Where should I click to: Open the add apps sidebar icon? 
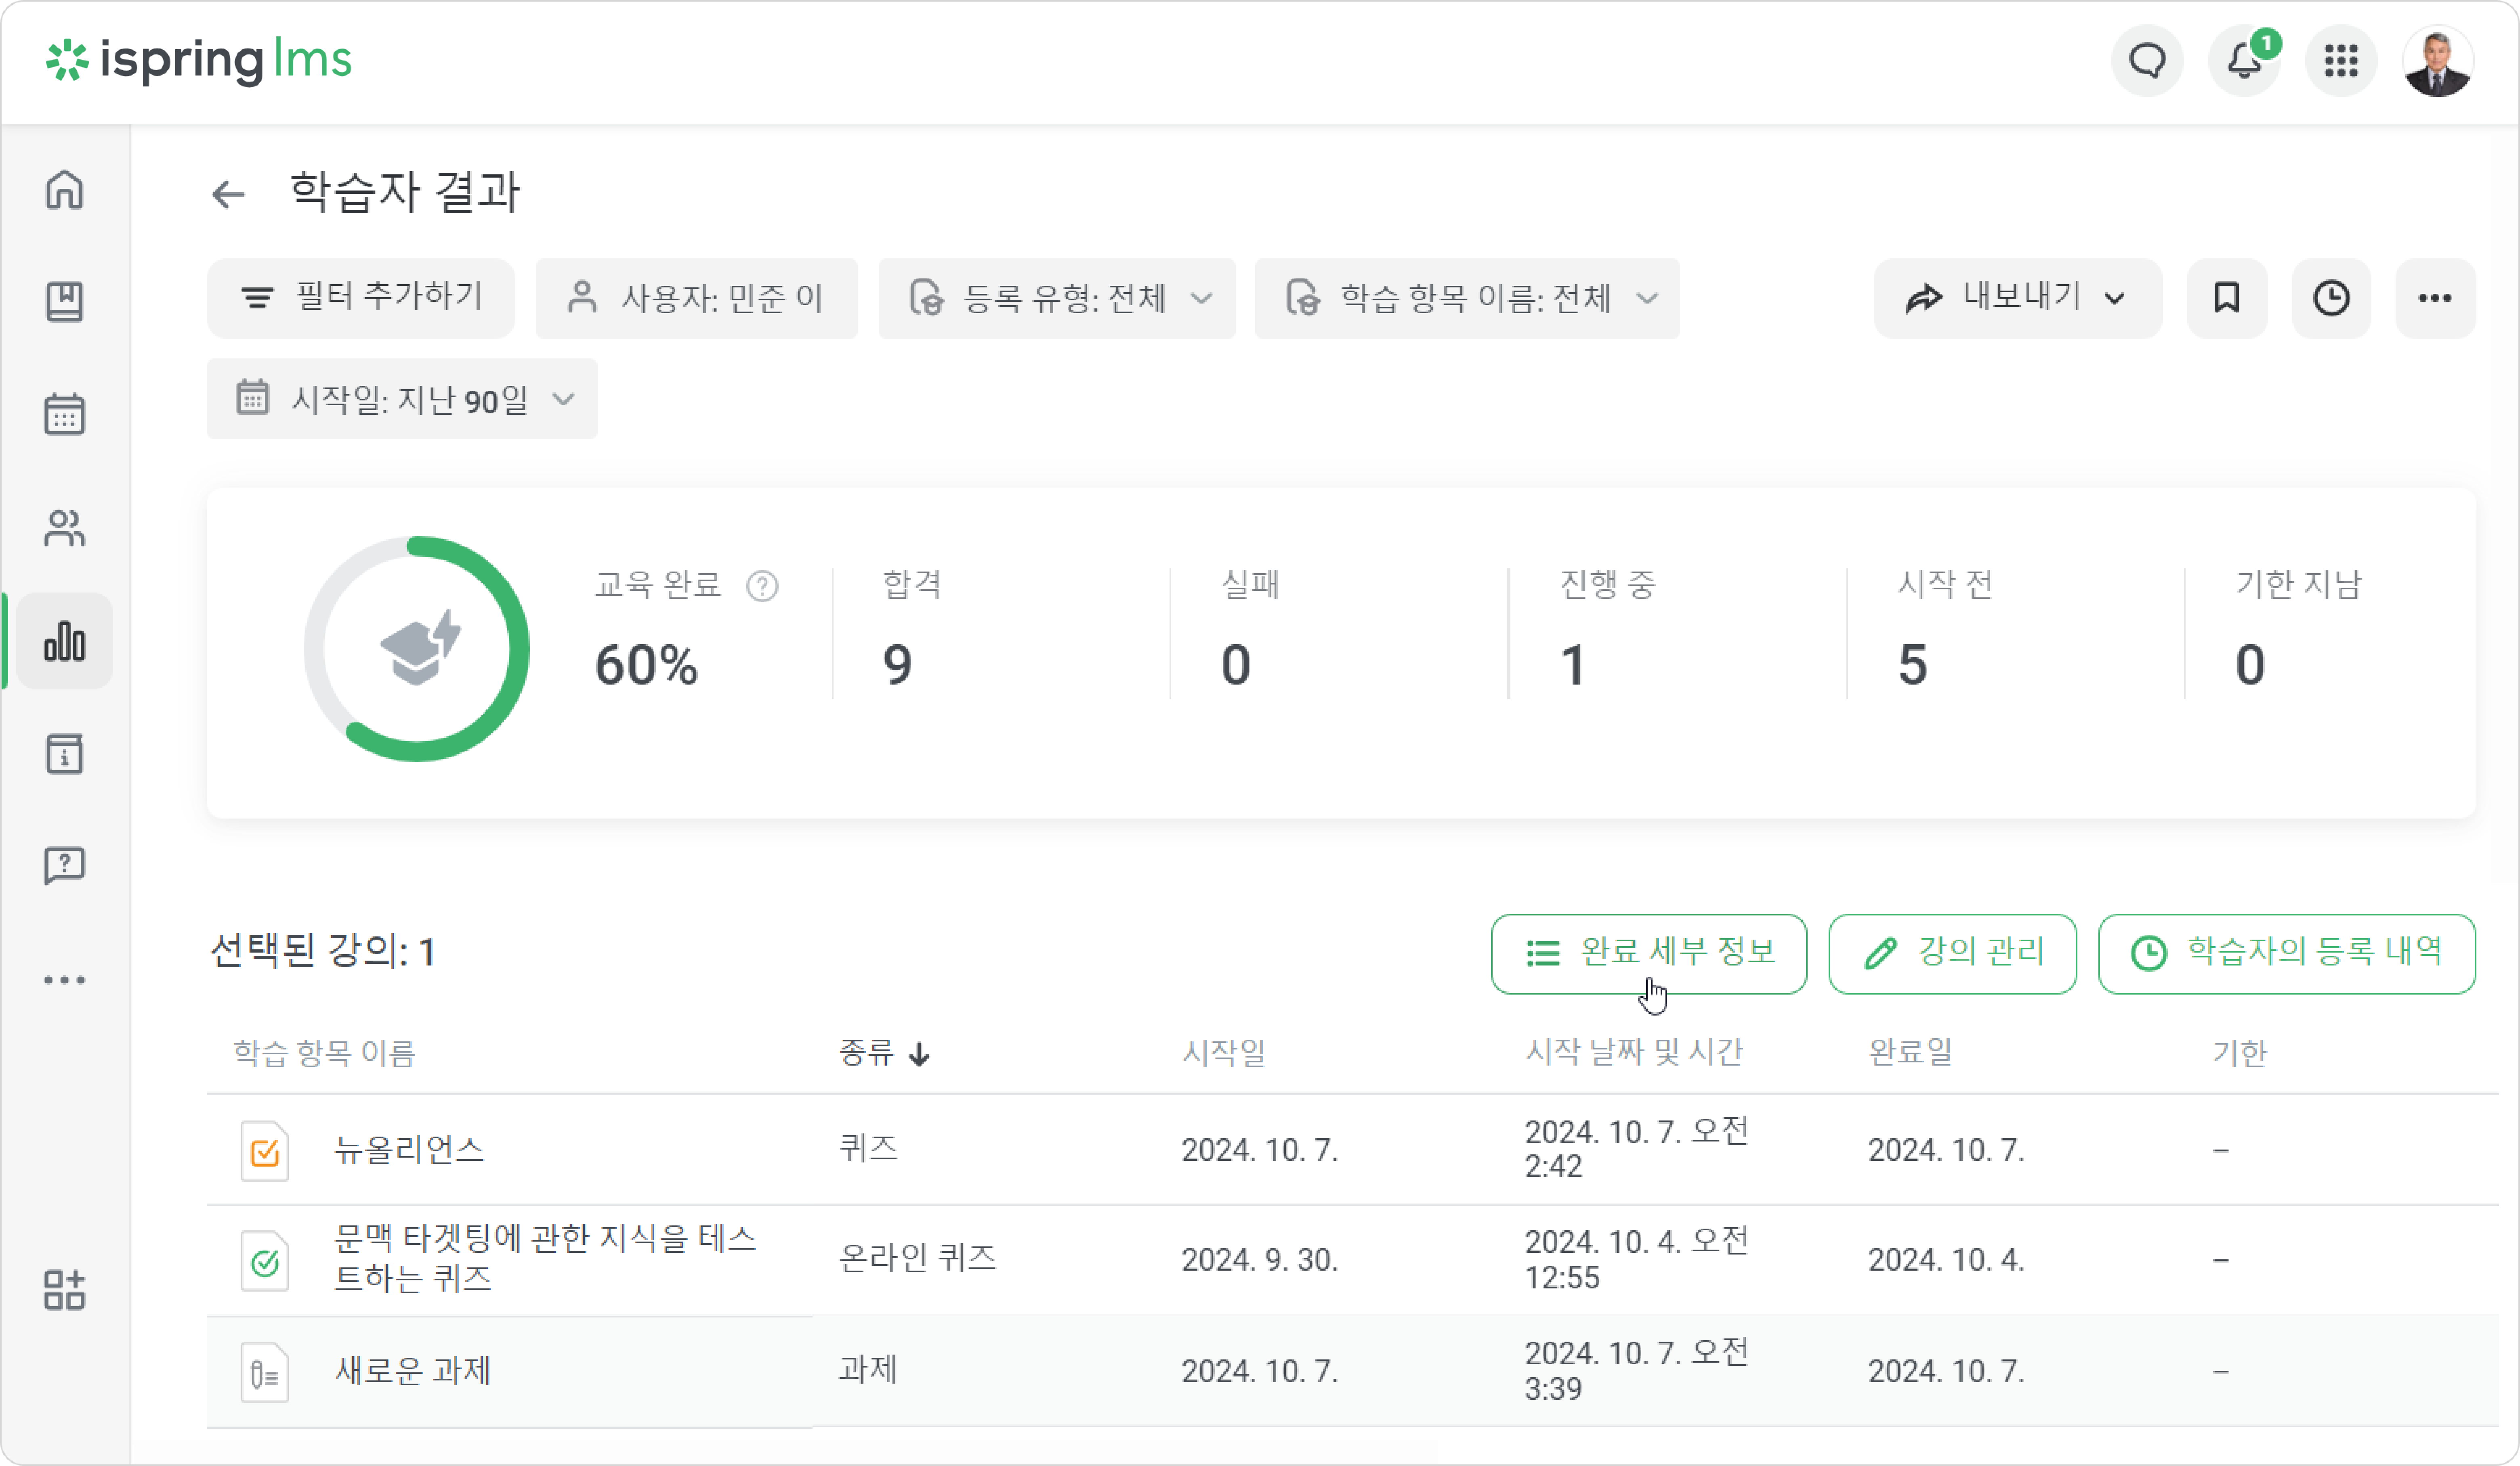tap(65, 1290)
